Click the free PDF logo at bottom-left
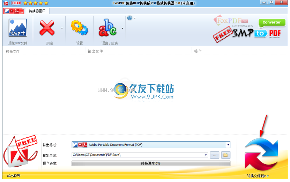 point(20,152)
